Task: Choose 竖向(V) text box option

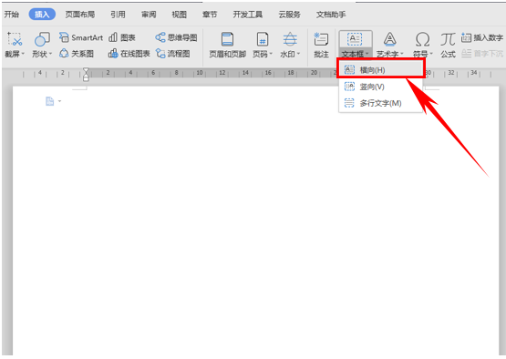Action: [380, 87]
